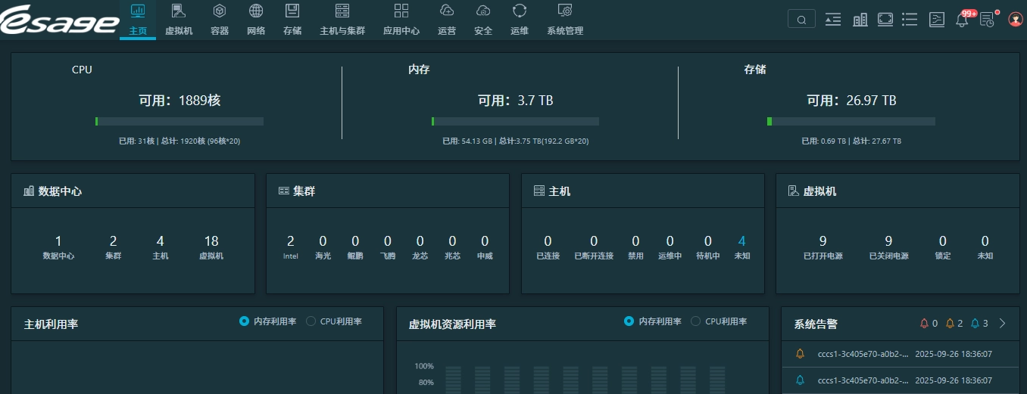Click the blue bell on second alert row
Viewport: 1027px width, 394px height.
[x=800, y=380]
